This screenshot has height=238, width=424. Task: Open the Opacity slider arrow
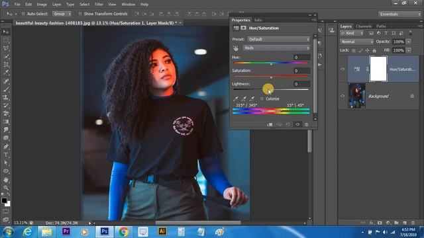coord(409,42)
